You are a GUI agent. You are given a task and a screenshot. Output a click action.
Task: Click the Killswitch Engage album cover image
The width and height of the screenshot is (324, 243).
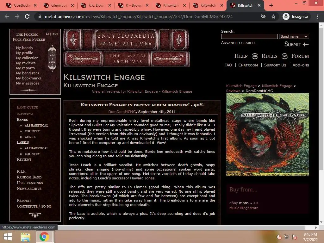[x=268, y=135]
